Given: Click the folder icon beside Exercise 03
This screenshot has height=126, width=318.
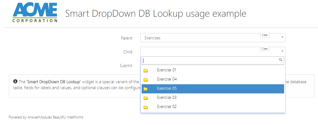Looking at the screenshot, I should (146, 98).
